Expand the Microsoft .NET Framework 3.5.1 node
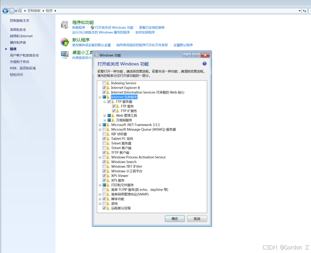Image resolution: width=311 pixels, height=253 pixels. (x=100, y=125)
